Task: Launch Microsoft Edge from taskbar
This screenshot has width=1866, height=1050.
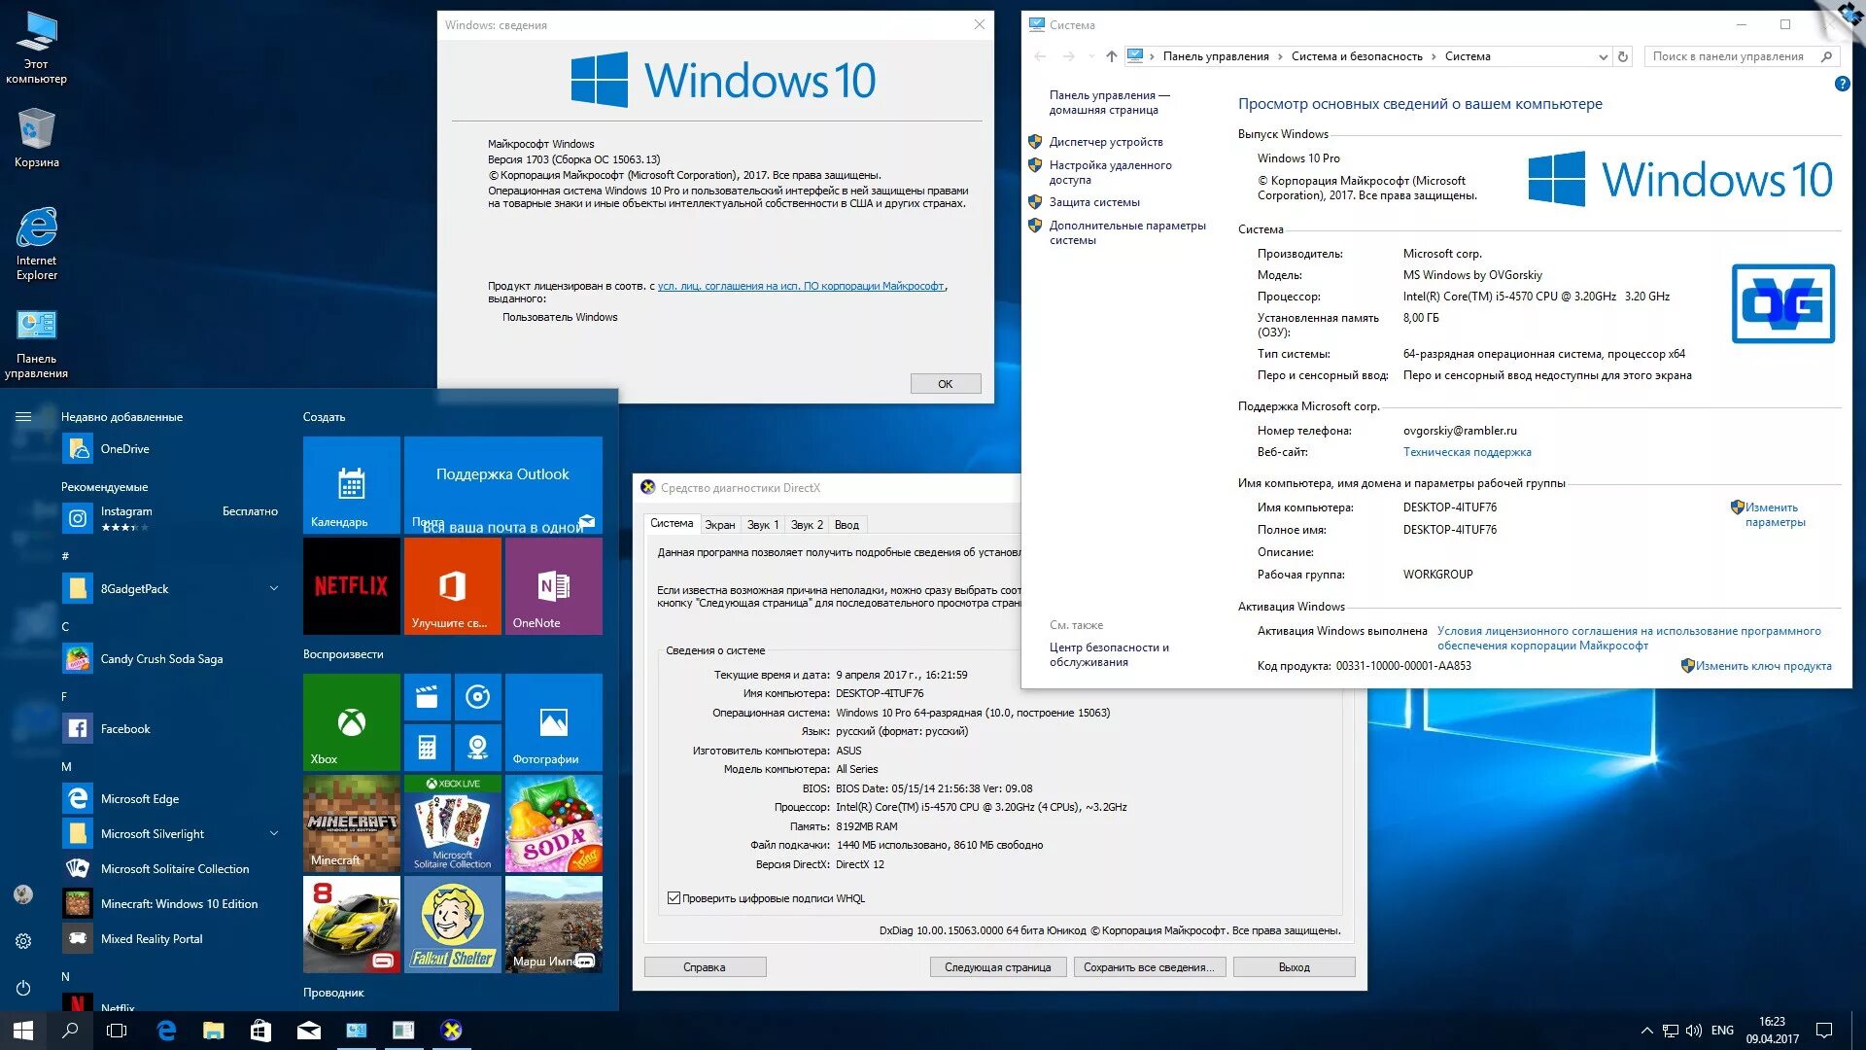Action: click(x=166, y=1031)
